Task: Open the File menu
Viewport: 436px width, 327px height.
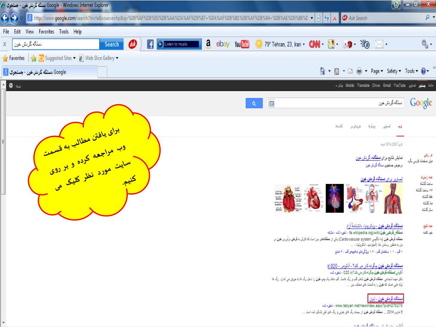Action: coord(6,32)
